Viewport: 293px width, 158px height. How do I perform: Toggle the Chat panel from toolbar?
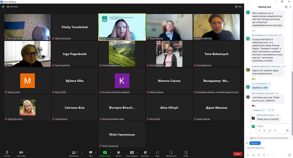(x=91, y=153)
